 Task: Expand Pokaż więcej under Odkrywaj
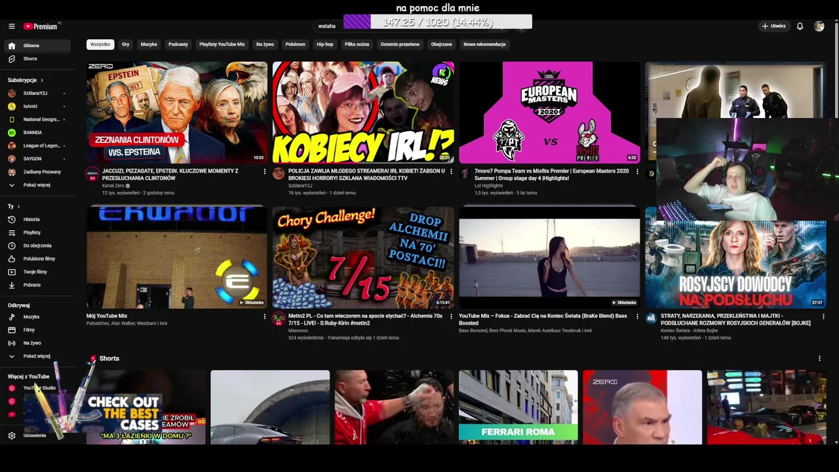click(38, 357)
